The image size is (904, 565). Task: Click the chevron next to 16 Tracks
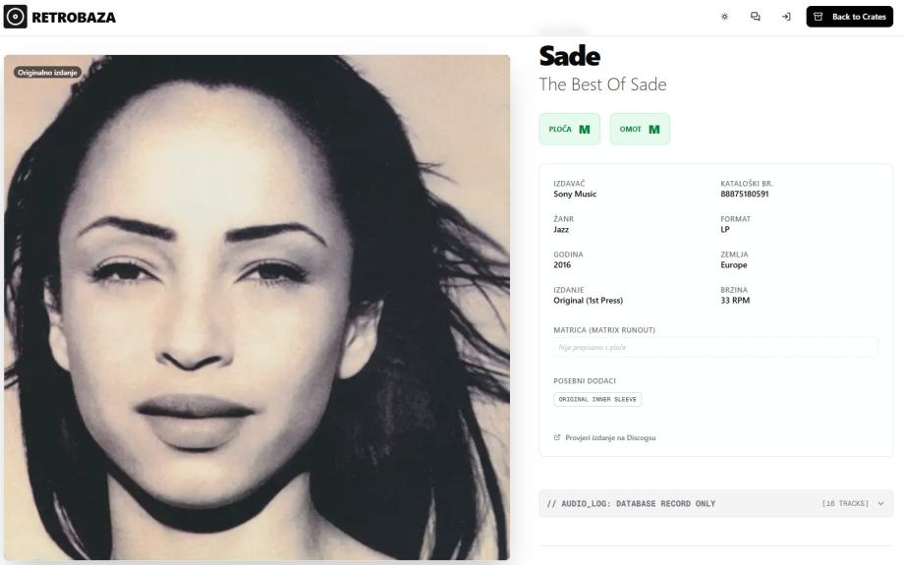[881, 503]
